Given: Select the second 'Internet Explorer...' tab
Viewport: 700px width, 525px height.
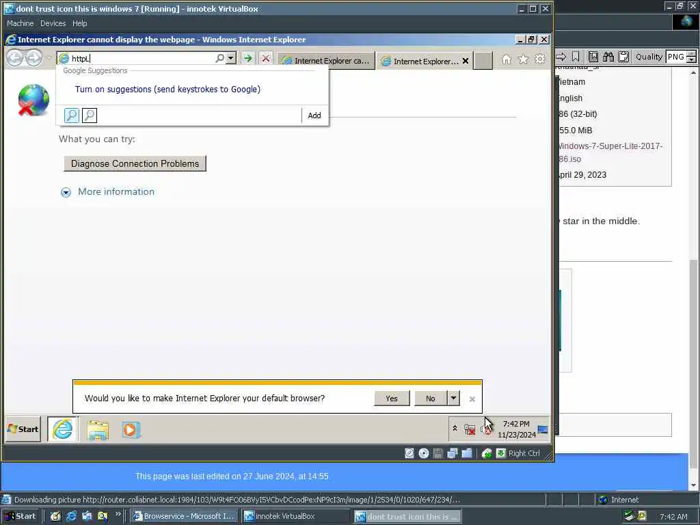Looking at the screenshot, I should (420, 61).
